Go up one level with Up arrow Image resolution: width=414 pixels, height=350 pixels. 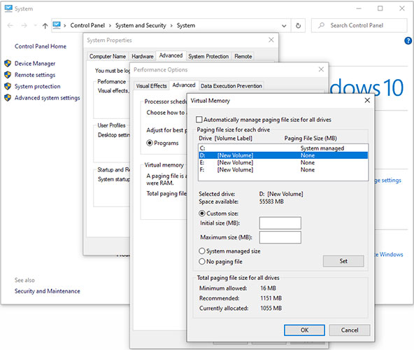pos(45,26)
